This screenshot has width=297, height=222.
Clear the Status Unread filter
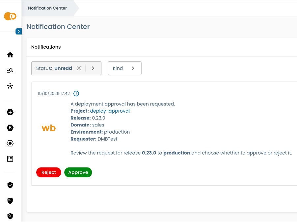coord(79,68)
